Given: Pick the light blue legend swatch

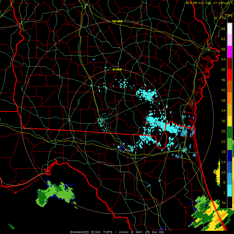Looking at the screenshot, I should click(x=230, y=179).
